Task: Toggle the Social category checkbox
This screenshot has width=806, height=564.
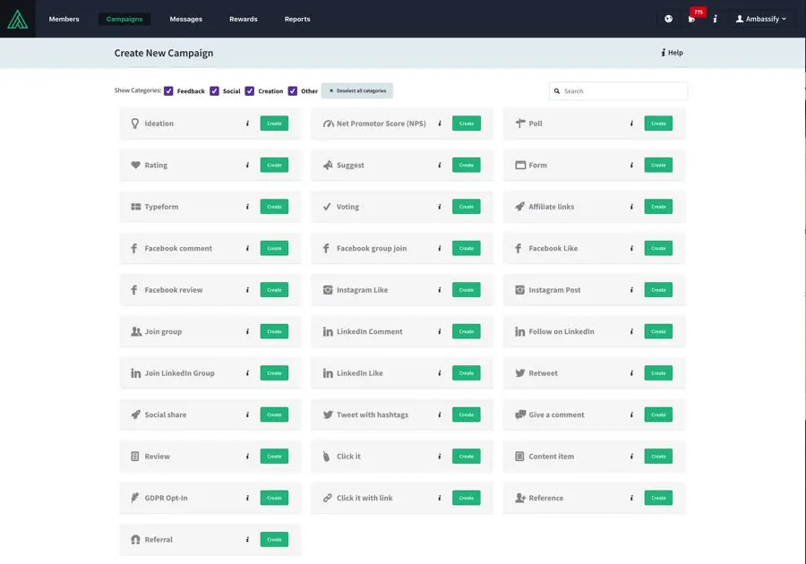Action: tap(215, 91)
